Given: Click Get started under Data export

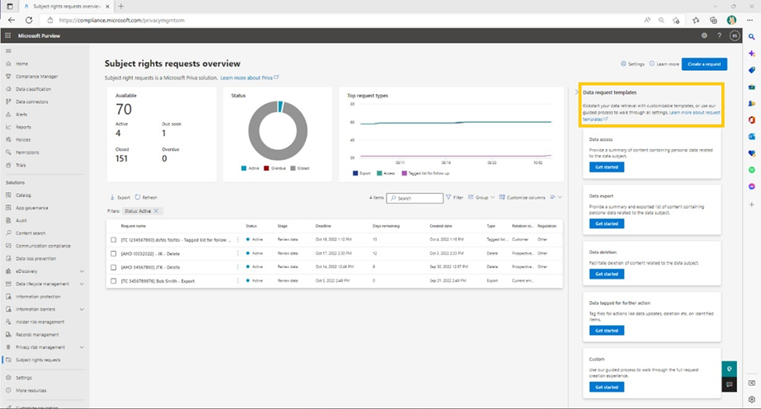Looking at the screenshot, I should click(x=606, y=224).
